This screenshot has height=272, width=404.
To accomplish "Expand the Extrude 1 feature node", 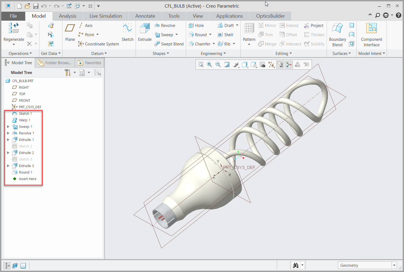I will (8, 140).
